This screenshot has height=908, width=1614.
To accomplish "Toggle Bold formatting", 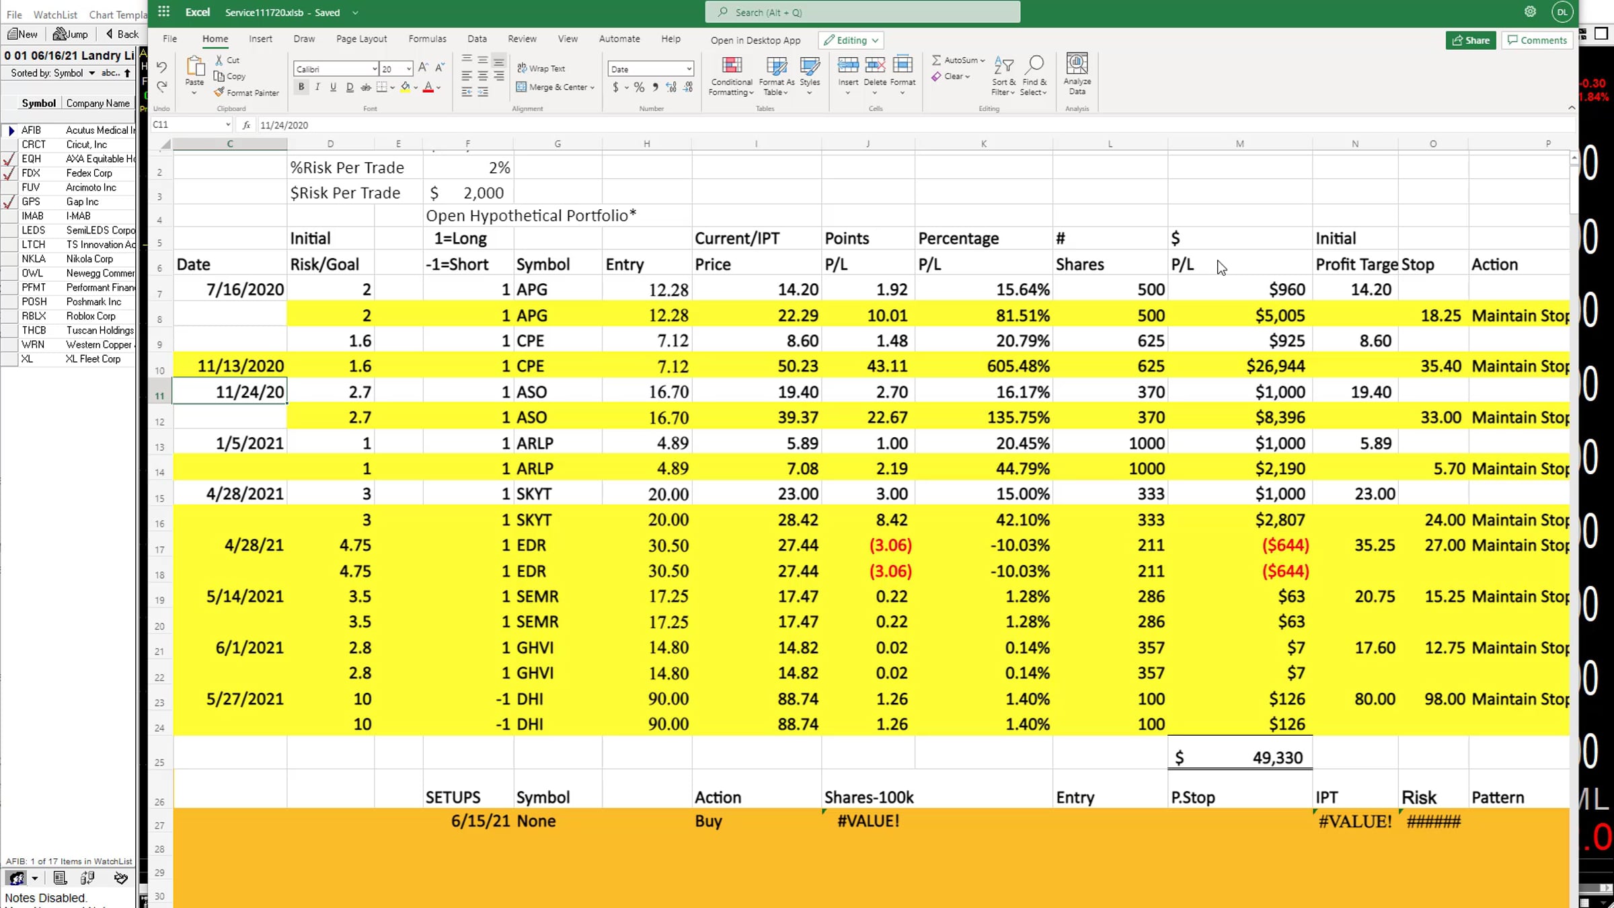I will (x=301, y=87).
